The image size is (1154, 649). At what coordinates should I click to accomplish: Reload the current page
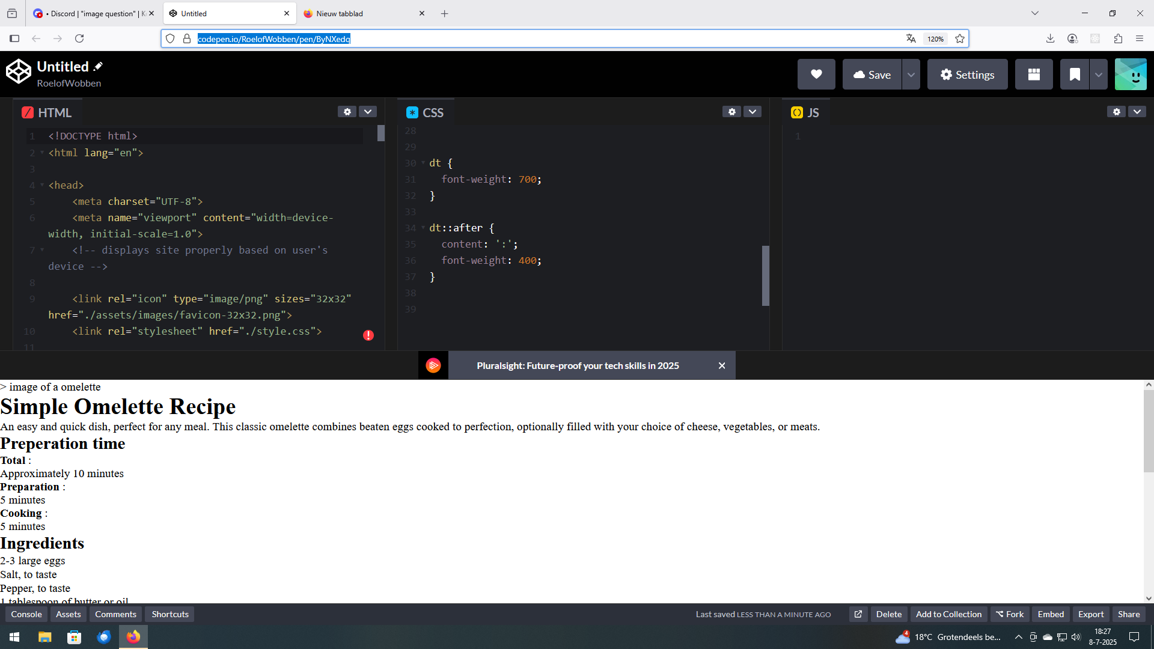click(79, 38)
